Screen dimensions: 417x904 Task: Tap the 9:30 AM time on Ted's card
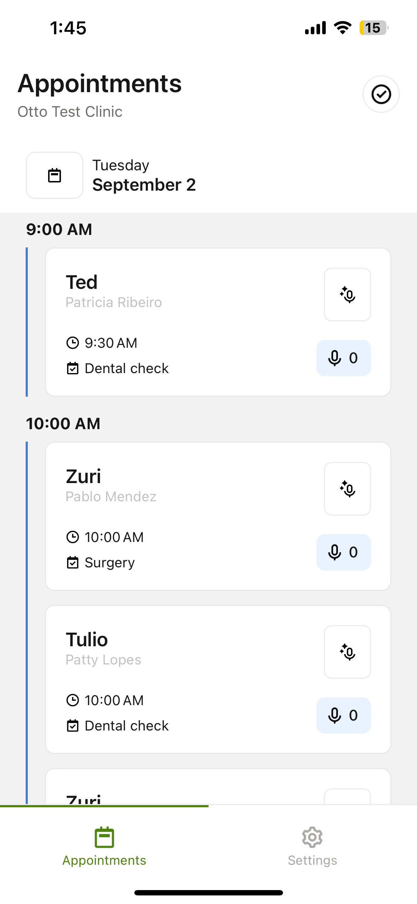pyautogui.click(x=110, y=343)
